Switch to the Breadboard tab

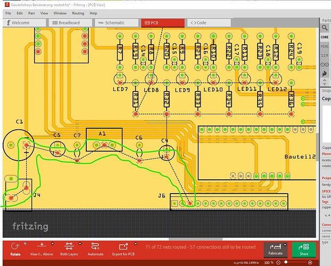click(70, 23)
